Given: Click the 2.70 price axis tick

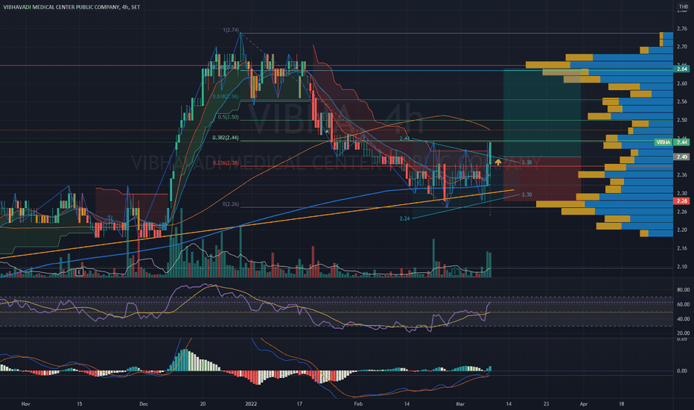Looking at the screenshot, I should (x=681, y=46).
